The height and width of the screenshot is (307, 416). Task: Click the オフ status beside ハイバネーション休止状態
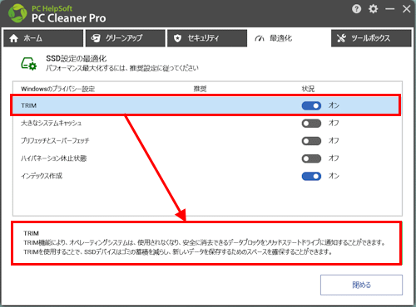point(334,158)
